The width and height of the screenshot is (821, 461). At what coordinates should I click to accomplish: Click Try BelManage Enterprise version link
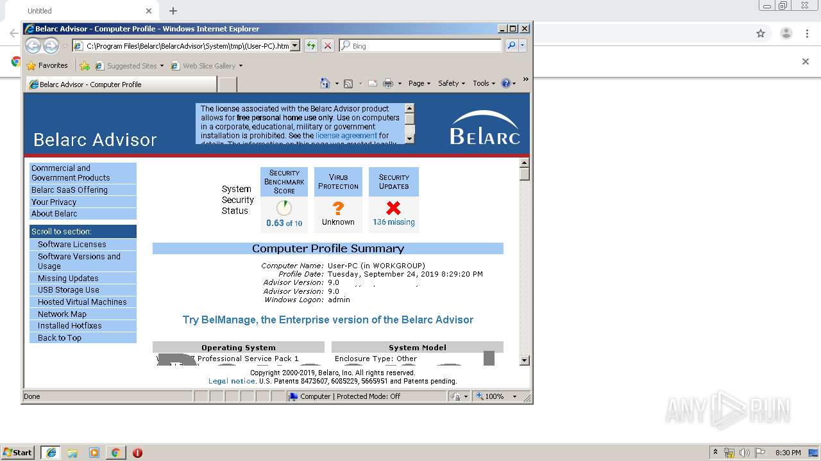pyautogui.click(x=328, y=319)
